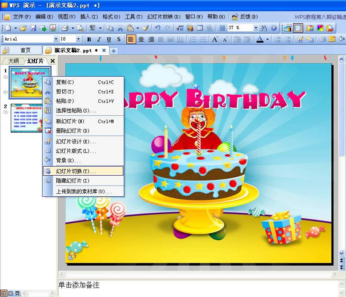Expand the font size dropdown showing 18
Viewport: 346px width, 297px height.
[x=78, y=39]
